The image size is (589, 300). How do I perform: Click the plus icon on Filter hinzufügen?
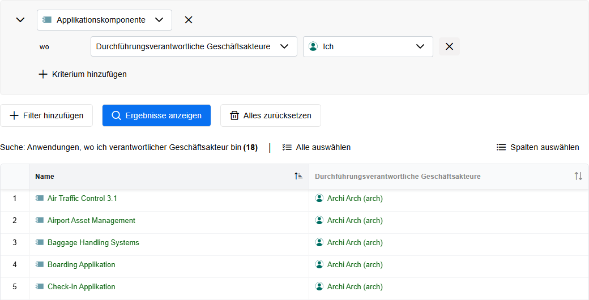click(14, 115)
